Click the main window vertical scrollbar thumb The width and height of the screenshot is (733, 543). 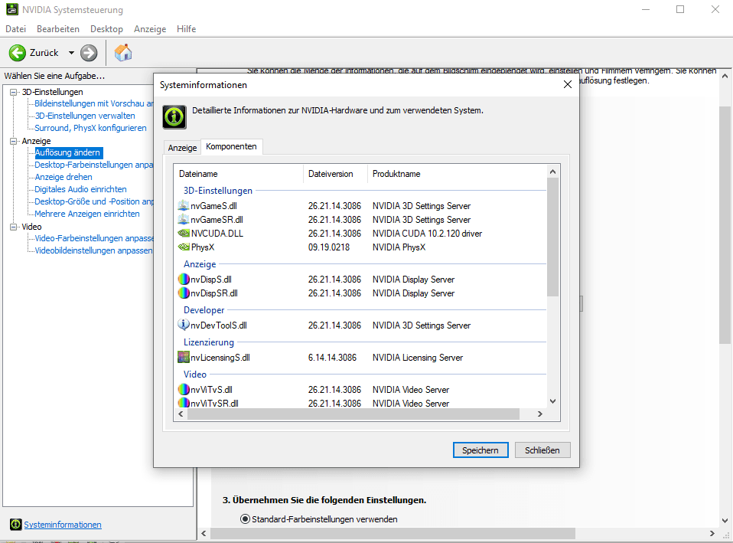click(725, 225)
